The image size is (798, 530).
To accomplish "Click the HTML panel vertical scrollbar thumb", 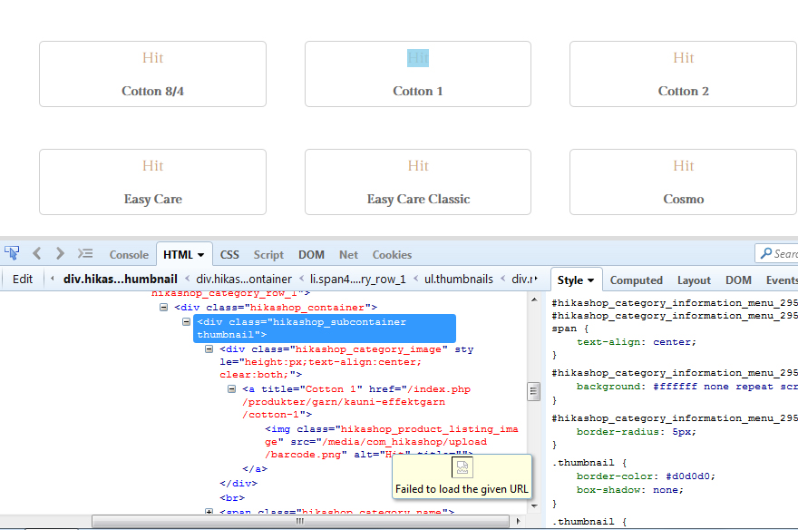I will [534, 391].
